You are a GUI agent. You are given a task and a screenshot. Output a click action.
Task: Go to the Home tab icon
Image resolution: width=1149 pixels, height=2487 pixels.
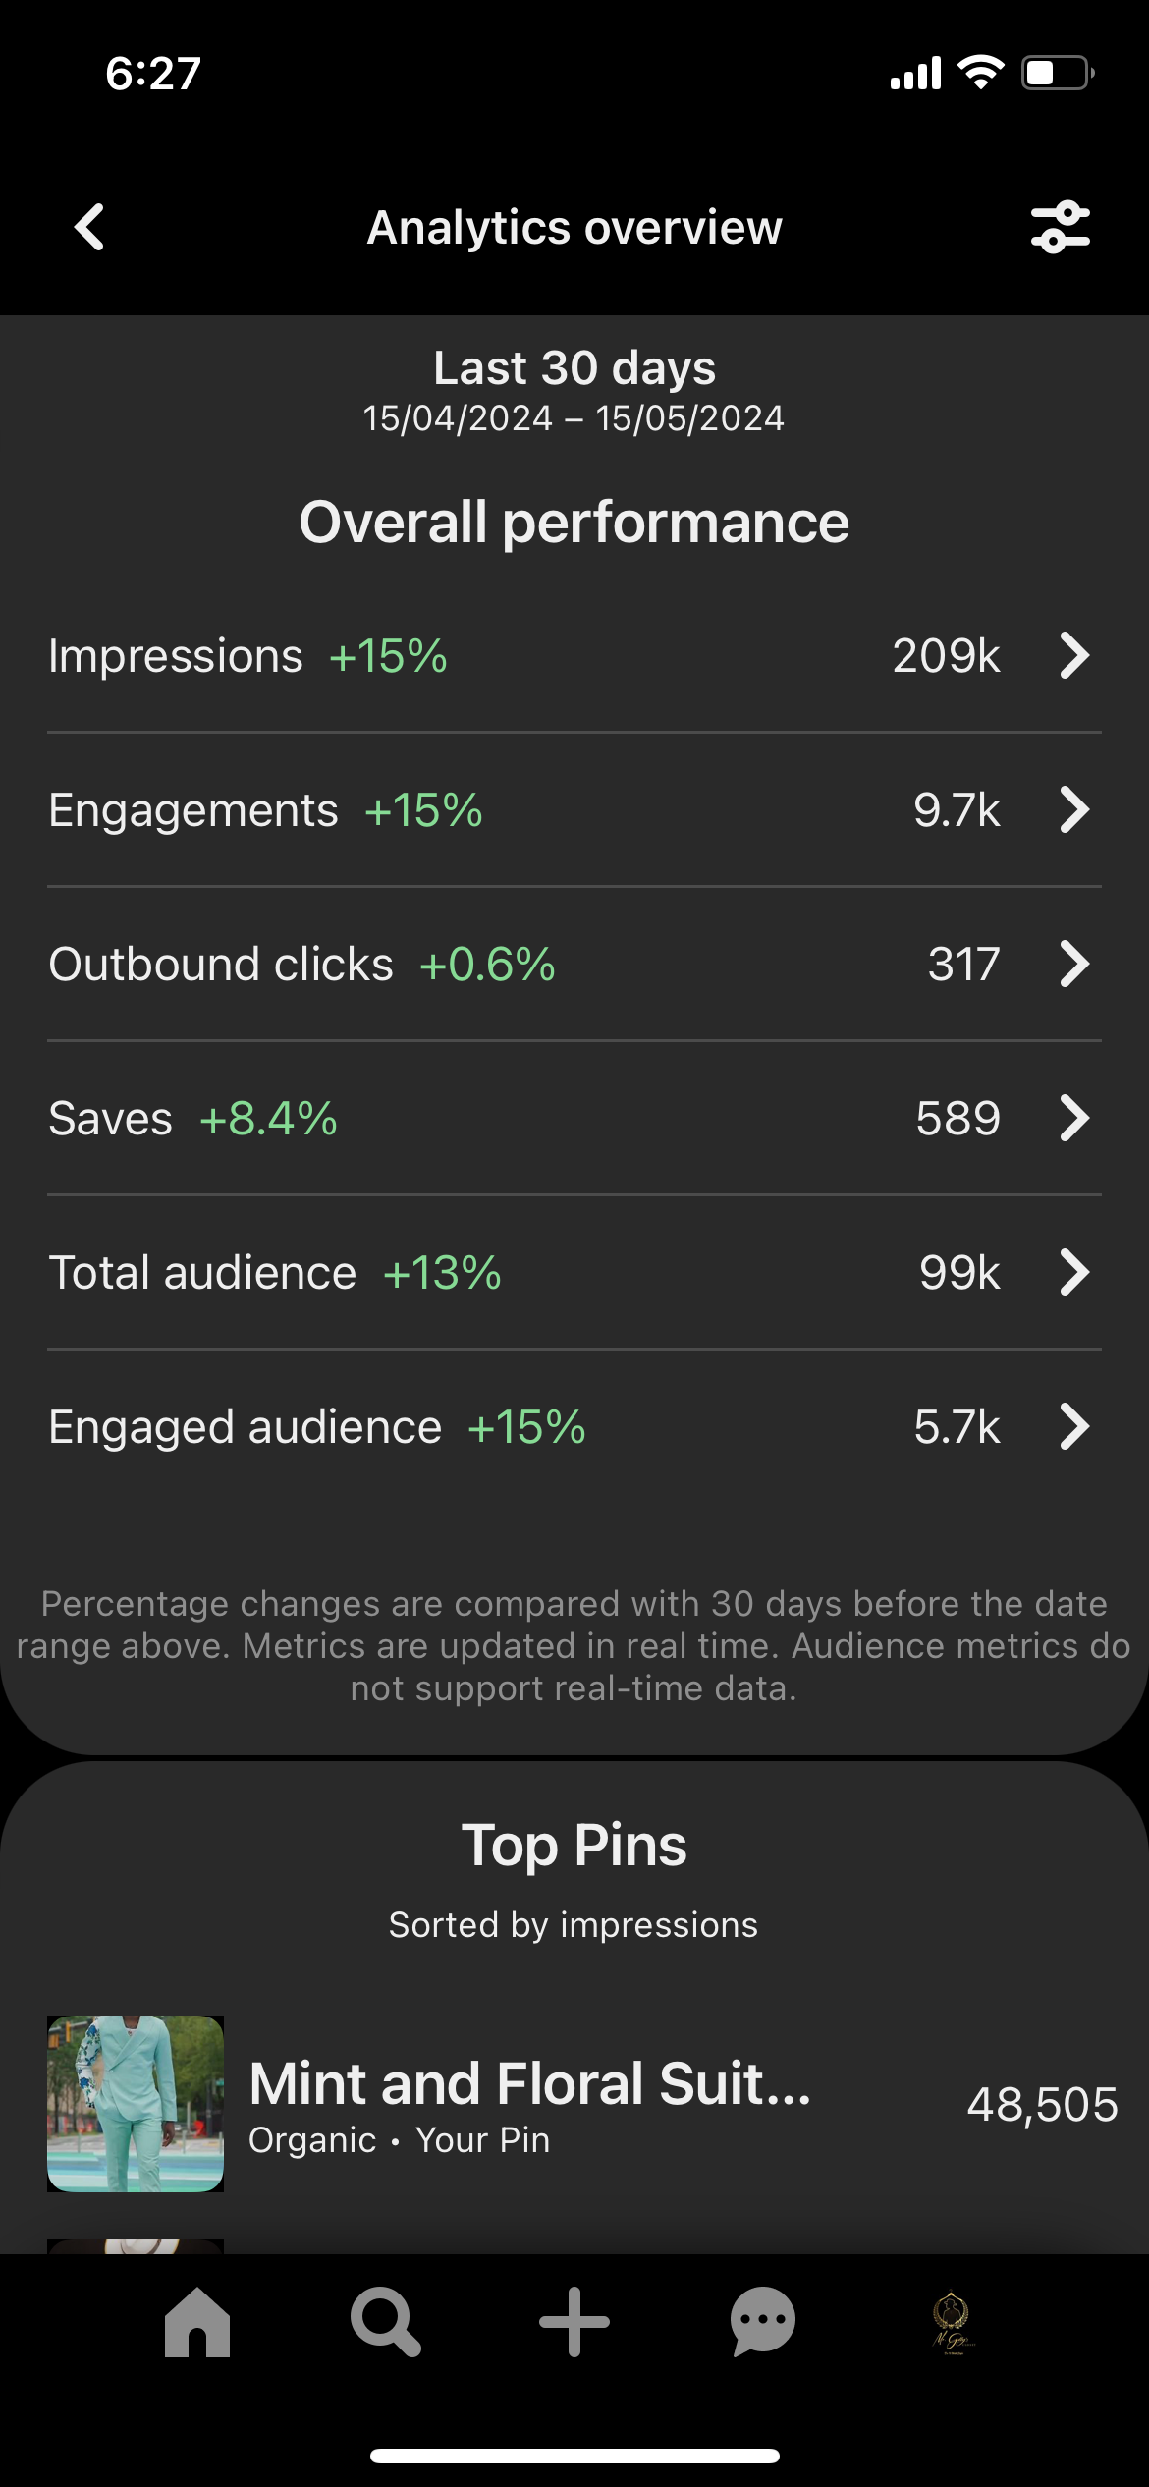pyautogui.click(x=197, y=2322)
